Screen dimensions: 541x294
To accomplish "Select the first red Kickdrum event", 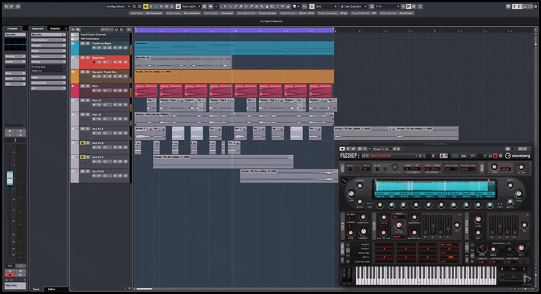I will 146,90.
